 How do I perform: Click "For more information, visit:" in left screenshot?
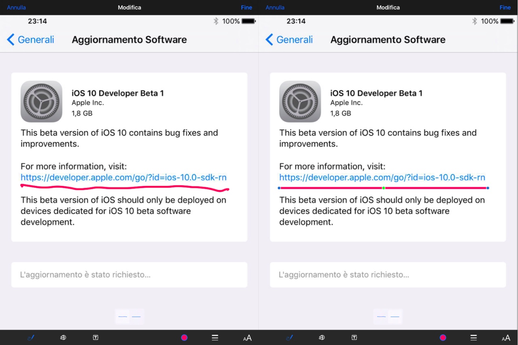click(74, 166)
